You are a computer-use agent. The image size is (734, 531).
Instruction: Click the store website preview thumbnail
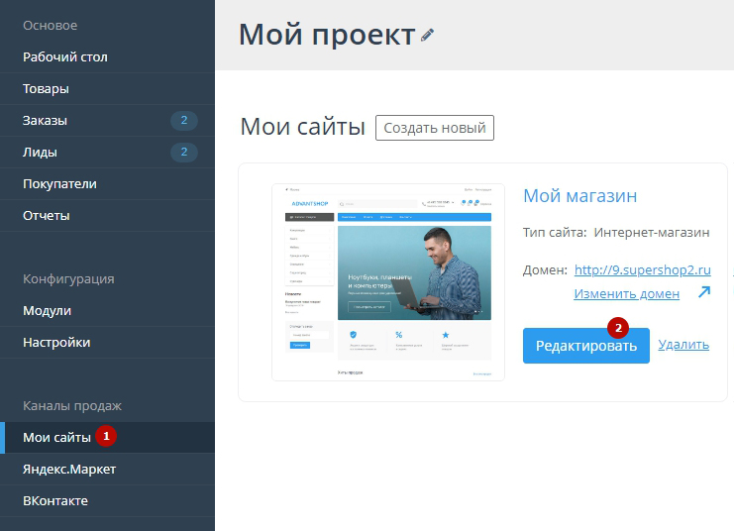[x=388, y=281]
